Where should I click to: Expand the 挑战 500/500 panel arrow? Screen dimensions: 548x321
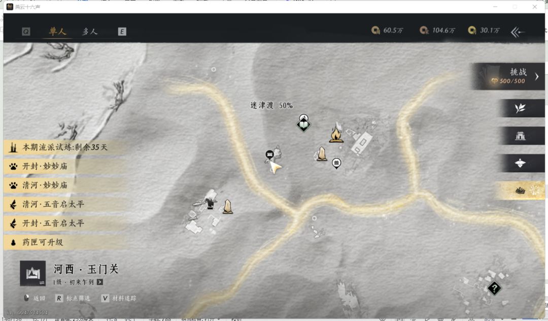pyautogui.click(x=536, y=76)
